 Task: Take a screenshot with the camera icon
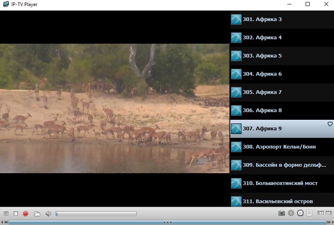(282, 213)
